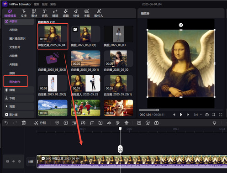Image resolution: width=227 pixels, height=173 pixels.
Task: Click the scissors split handle on the playhead
Action: (120, 149)
